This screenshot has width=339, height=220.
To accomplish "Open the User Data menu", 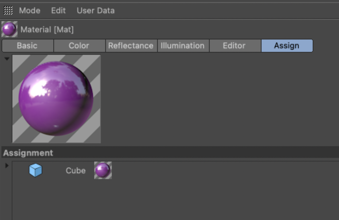I will coord(96,10).
